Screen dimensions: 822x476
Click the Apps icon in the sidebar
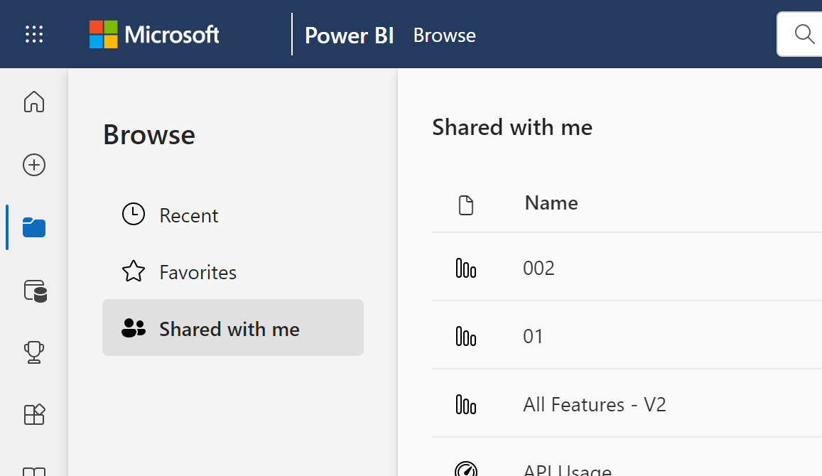click(x=33, y=414)
